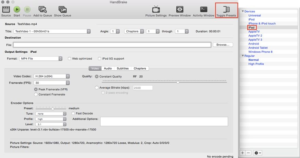
Task: Select the Android preset
Action: [253, 43]
